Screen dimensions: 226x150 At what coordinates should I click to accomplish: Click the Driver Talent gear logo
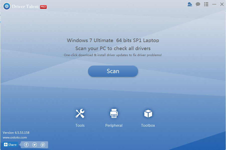pyautogui.click(x=7, y=6)
